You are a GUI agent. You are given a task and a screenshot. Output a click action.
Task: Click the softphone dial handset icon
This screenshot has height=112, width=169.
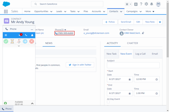click(26, 35)
